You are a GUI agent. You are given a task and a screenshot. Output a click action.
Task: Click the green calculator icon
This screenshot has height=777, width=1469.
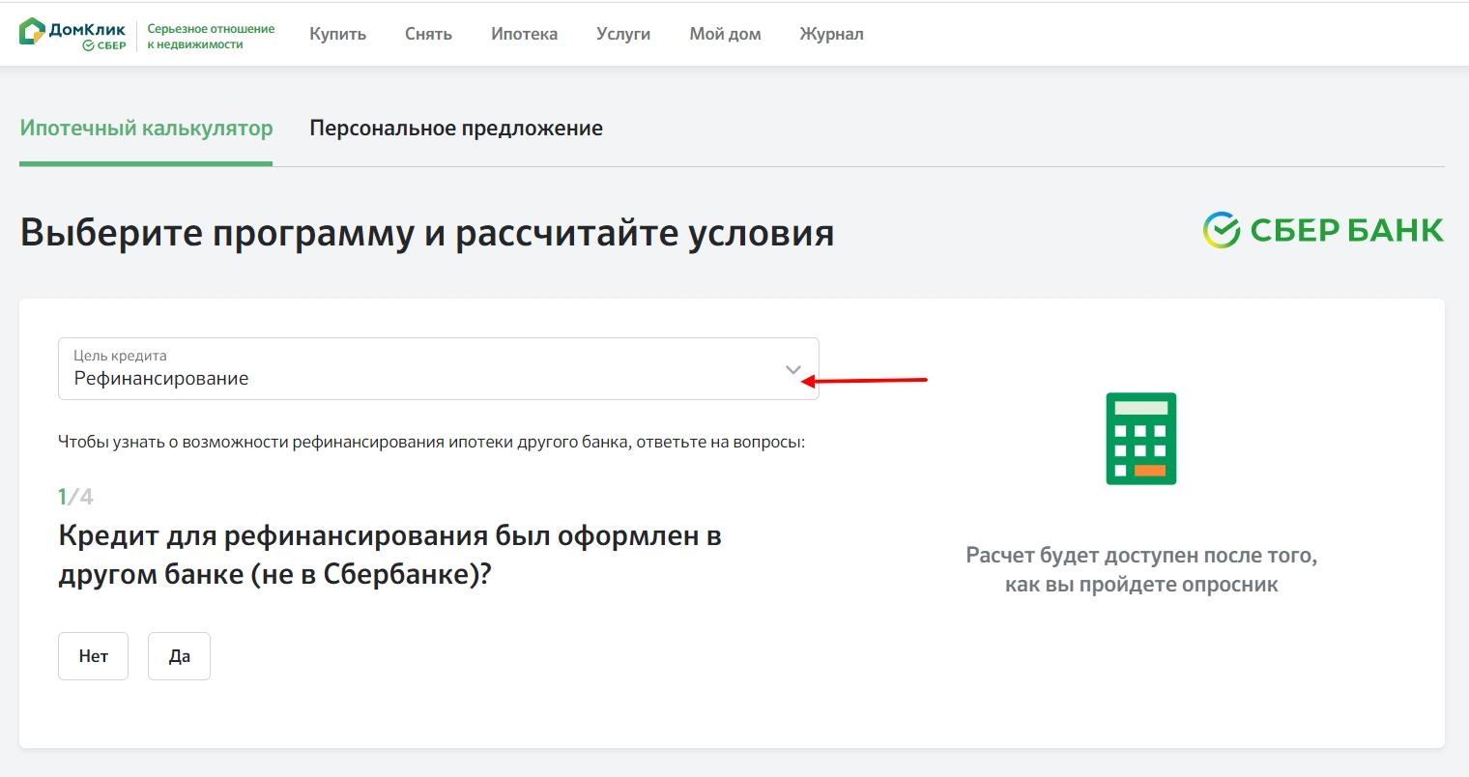tap(1141, 439)
